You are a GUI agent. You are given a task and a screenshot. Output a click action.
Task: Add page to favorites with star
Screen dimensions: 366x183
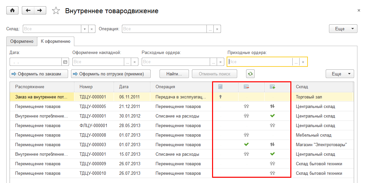(56, 11)
